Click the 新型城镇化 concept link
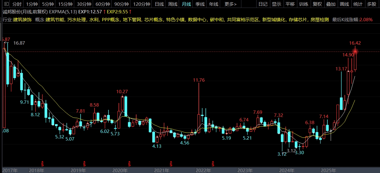This screenshot has height=173, width=380. tap(274, 19)
